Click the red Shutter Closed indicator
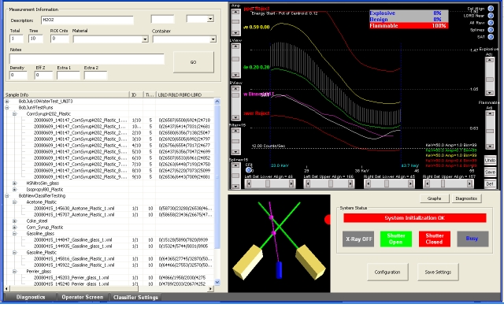 [x=433, y=239]
